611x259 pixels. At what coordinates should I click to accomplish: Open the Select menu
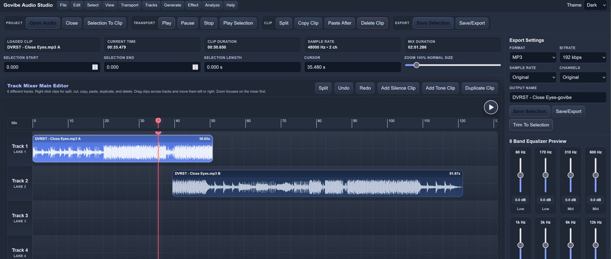pos(93,5)
